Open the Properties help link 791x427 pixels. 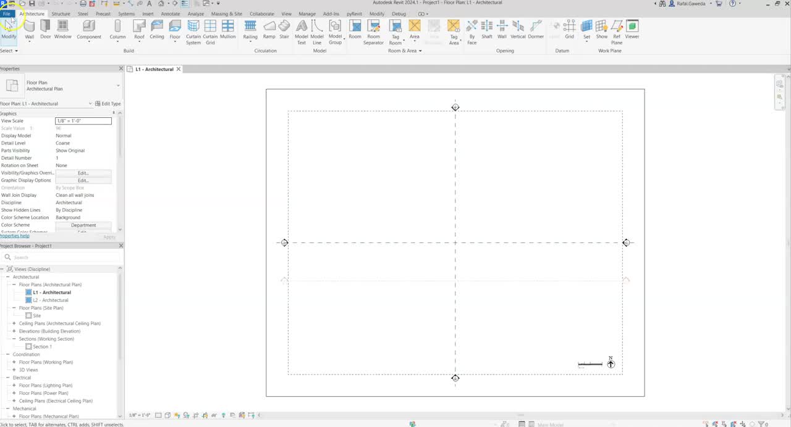tap(15, 236)
